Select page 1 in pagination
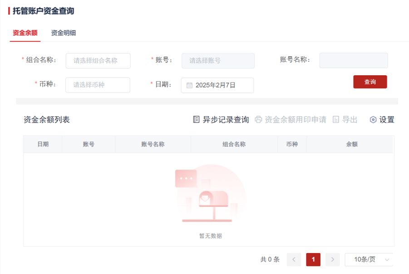Image resolution: width=409 pixels, height=274 pixels. (313, 259)
